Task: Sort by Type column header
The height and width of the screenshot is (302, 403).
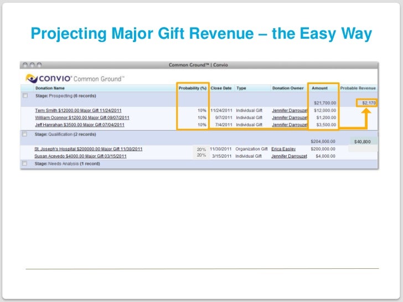Action: [x=241, y=88]
